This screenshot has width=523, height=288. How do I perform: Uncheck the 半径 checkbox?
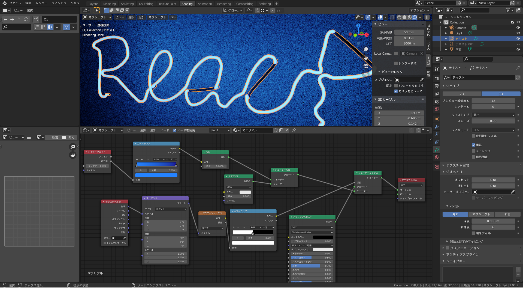point(473,145)
